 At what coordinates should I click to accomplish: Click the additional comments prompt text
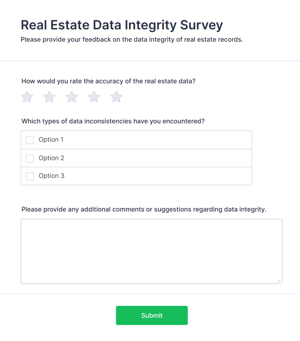pos(144,209)
